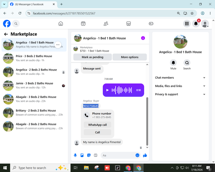Open the emoji picker in message box

[137, 155]
